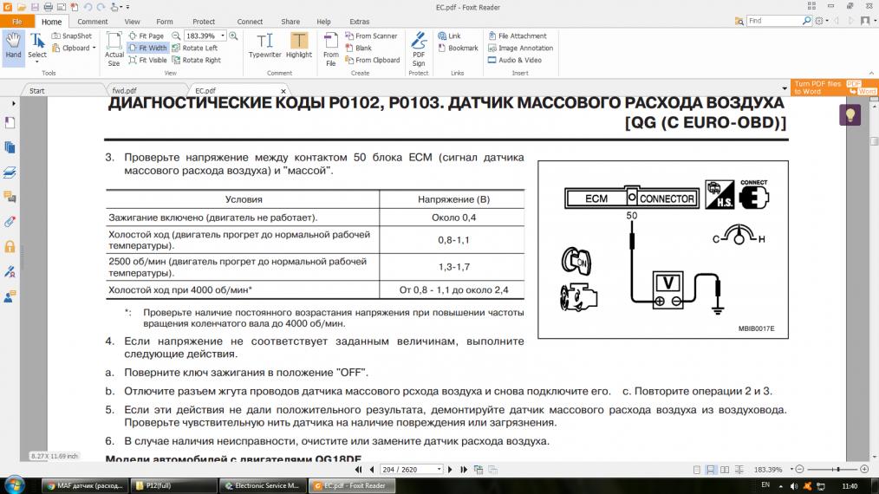This screenshot has height=494, width=879.
Task: Open the Layers panel in sidebar
Action: click(x=10, y=172)
